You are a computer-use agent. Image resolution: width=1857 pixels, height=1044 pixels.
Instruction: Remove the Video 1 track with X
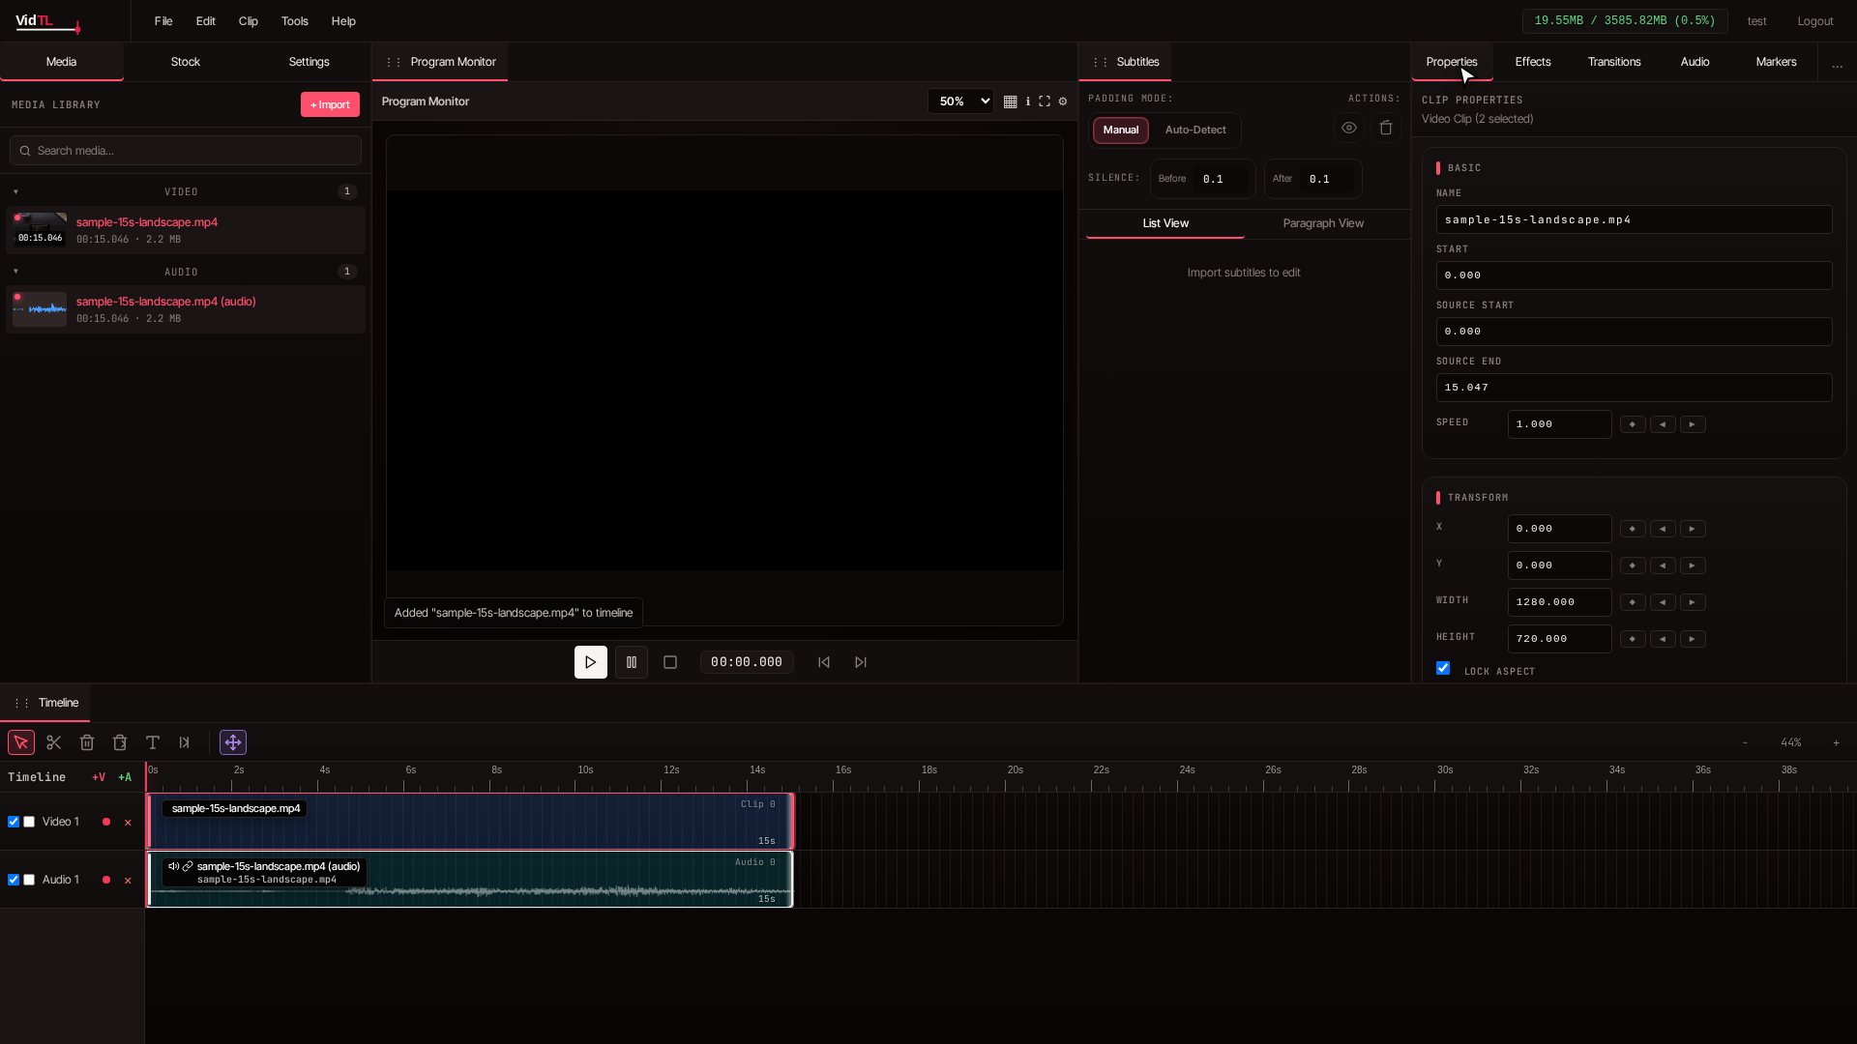click(128, 823)
